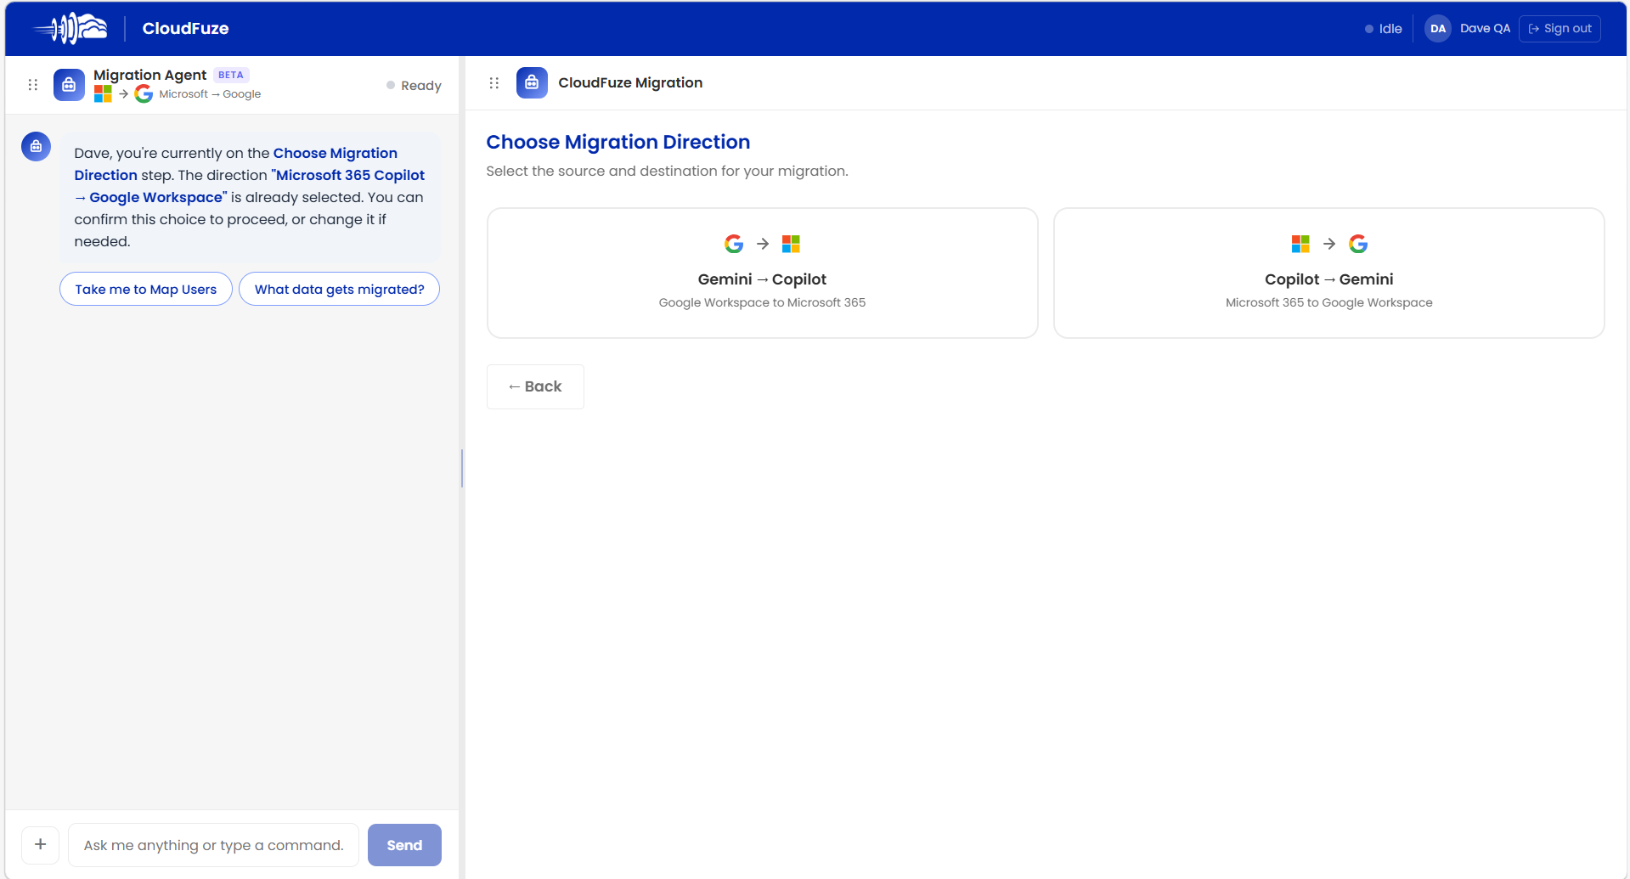Image resolution: width=1630 pixels, height=879 pixels.
Task: Click the CloudFuze Migration panel title
Action: (630, 82)
